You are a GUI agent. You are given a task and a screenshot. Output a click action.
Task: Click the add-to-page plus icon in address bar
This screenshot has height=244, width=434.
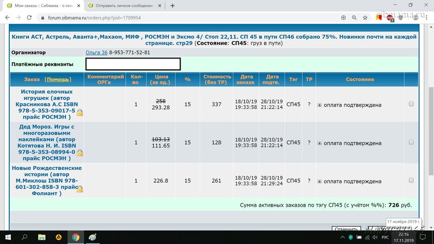point(343,17)
